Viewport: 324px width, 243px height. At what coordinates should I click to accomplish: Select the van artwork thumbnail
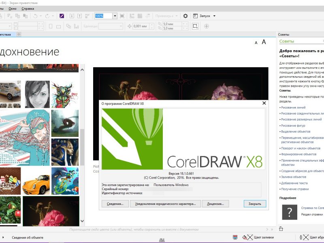pos(11,94)
